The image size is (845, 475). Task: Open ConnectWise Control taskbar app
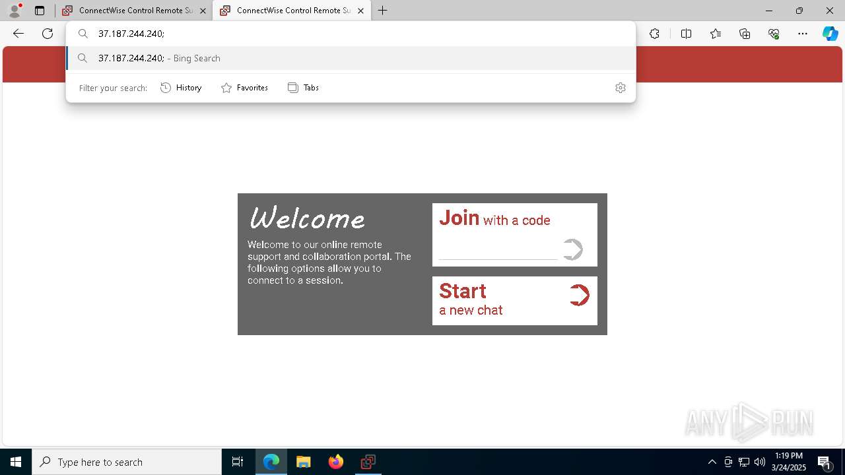click(x=368, y=462)
